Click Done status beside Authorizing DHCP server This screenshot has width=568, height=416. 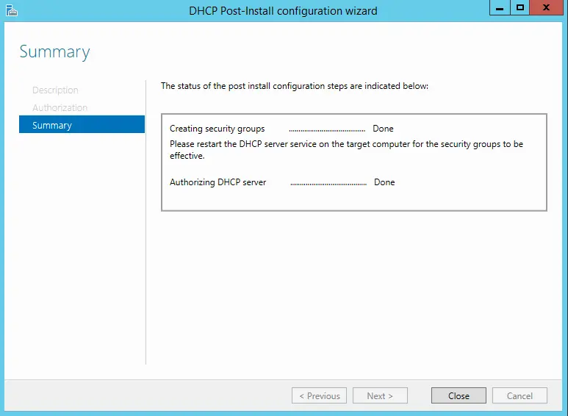pos(384,182)
